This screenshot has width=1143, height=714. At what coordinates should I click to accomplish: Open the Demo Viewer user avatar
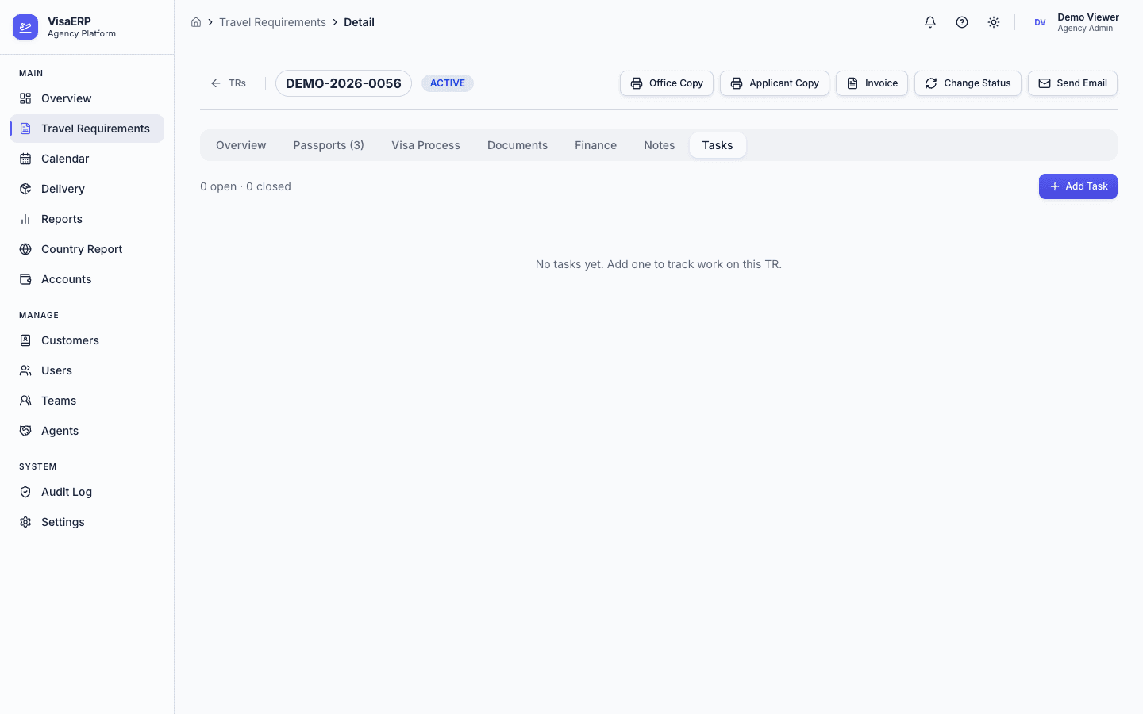point(1040,22)
